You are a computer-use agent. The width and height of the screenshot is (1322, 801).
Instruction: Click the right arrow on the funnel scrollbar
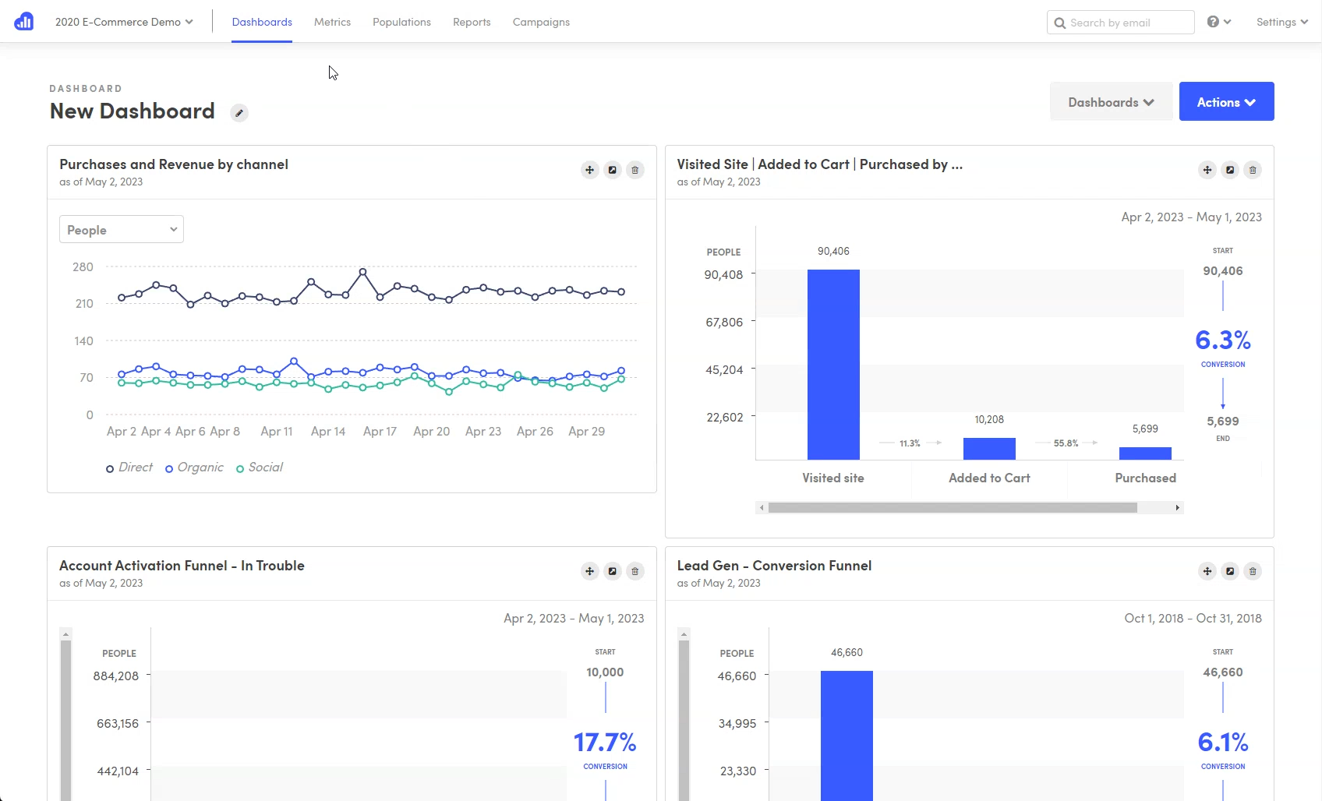coord(1179,507)
